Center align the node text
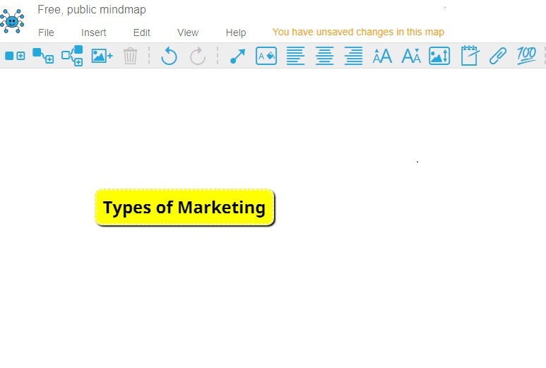This screenshot has width=546, height=368. [324, 56]
